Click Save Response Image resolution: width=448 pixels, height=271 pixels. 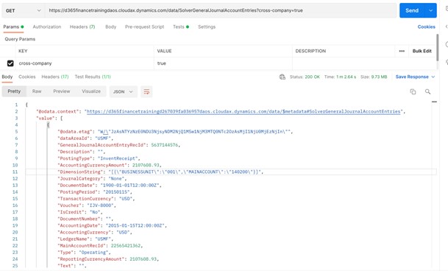click(412, 77)
